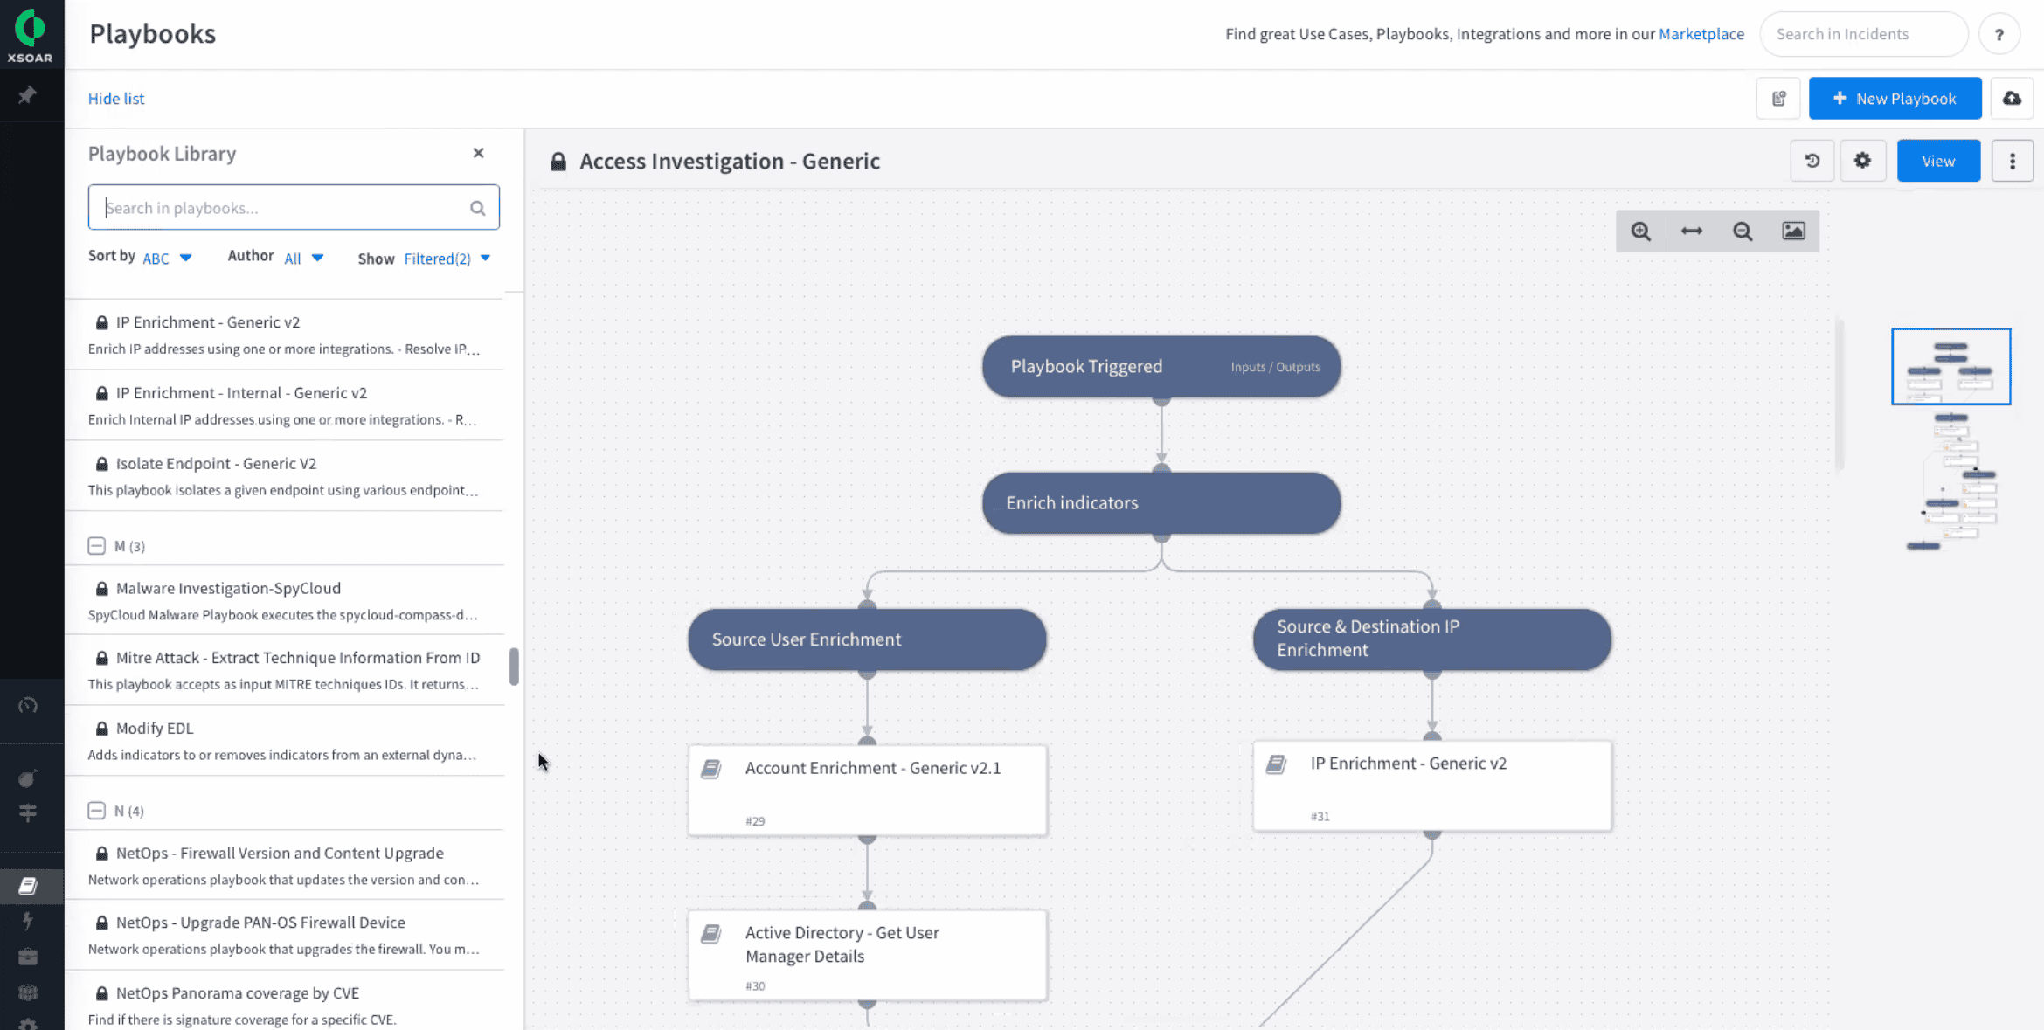Click the upload playbook cloud icon

(x=2012, y=99)
